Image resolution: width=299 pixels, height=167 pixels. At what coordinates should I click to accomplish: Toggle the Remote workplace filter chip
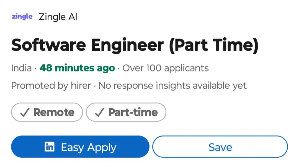click(47, 112)
